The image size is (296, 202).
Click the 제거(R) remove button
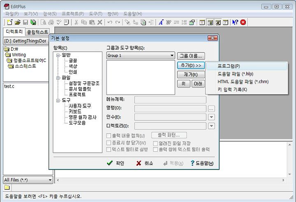191,74
